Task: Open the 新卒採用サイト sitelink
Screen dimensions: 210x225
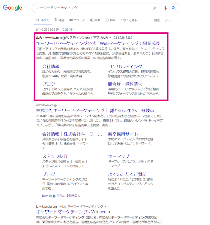Action: click(x=123, y=134)
